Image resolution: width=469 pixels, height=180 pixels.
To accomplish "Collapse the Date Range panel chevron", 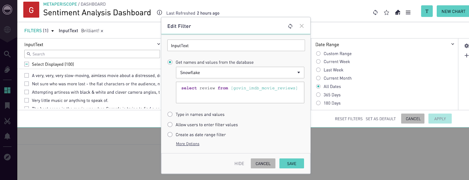I will click(x=453, y=44).
